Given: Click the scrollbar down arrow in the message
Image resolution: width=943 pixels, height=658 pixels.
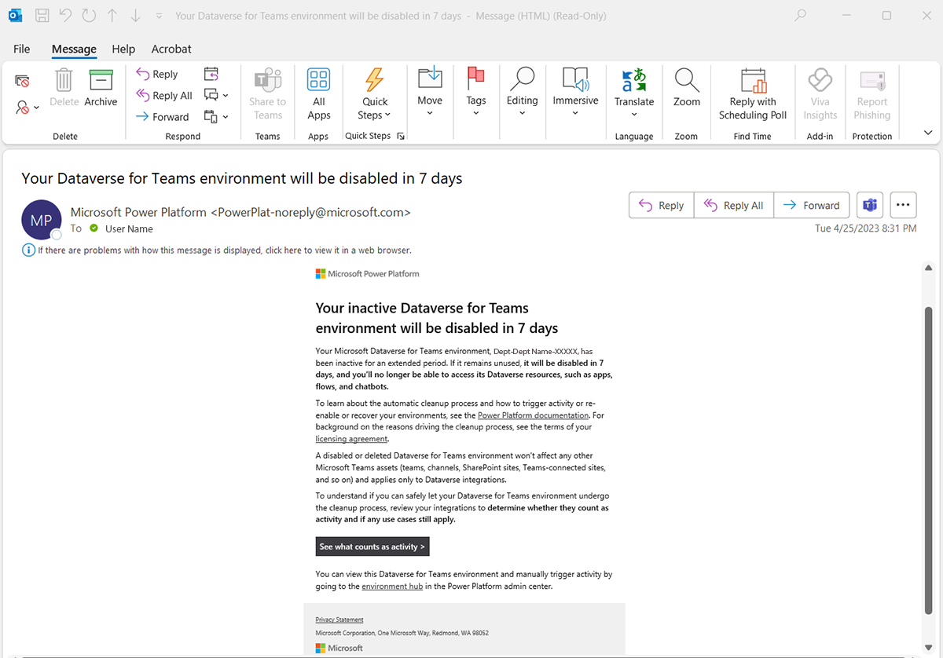Looking at the screenshot, I should point(928,648).
